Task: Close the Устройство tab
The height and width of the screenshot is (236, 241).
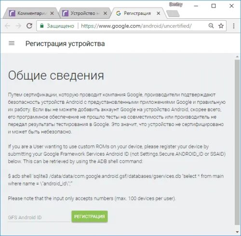Action: tap(105, 13)
